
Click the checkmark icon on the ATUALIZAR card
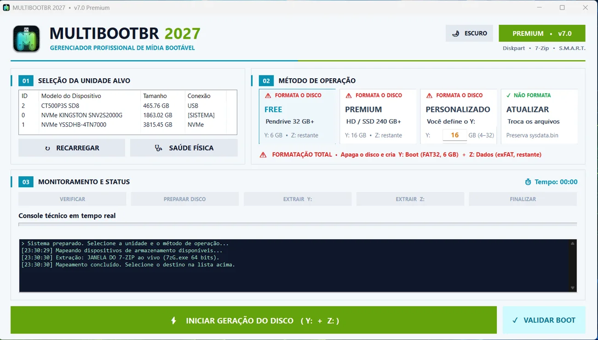click(x=508, y=95)
